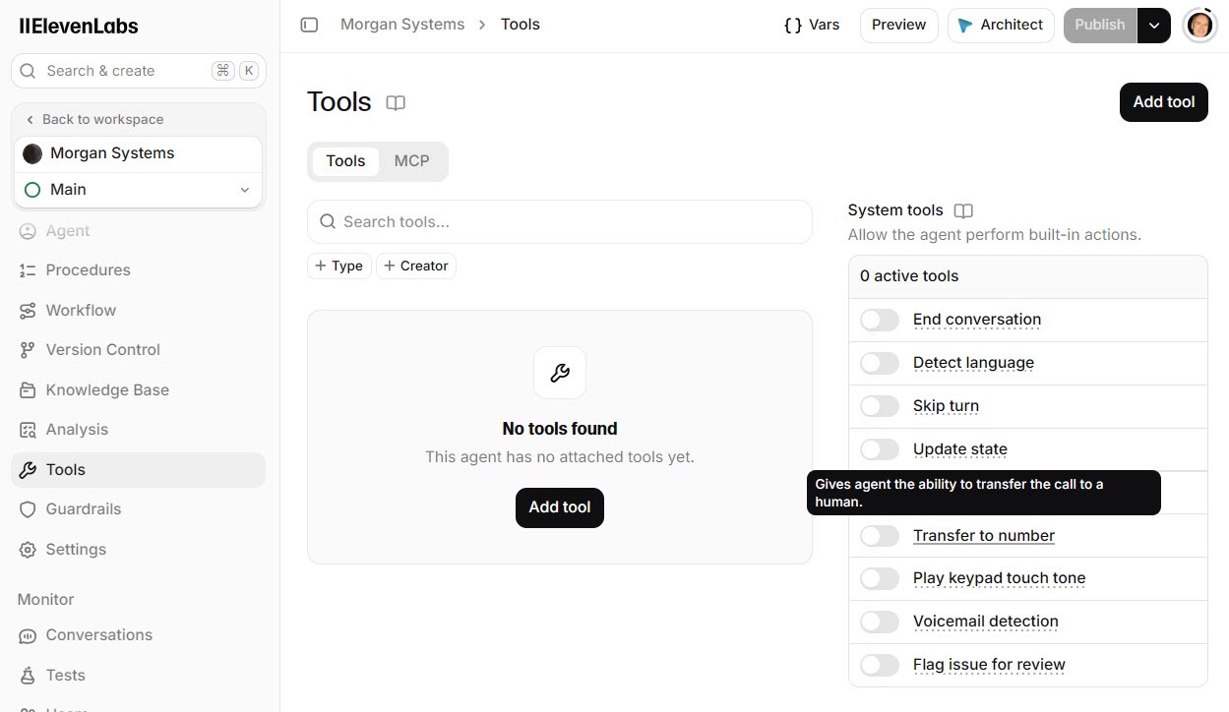Viewport: 1229px width, 712px height.
Task: Click the Conversations chat icon
Action: [28, 635]
